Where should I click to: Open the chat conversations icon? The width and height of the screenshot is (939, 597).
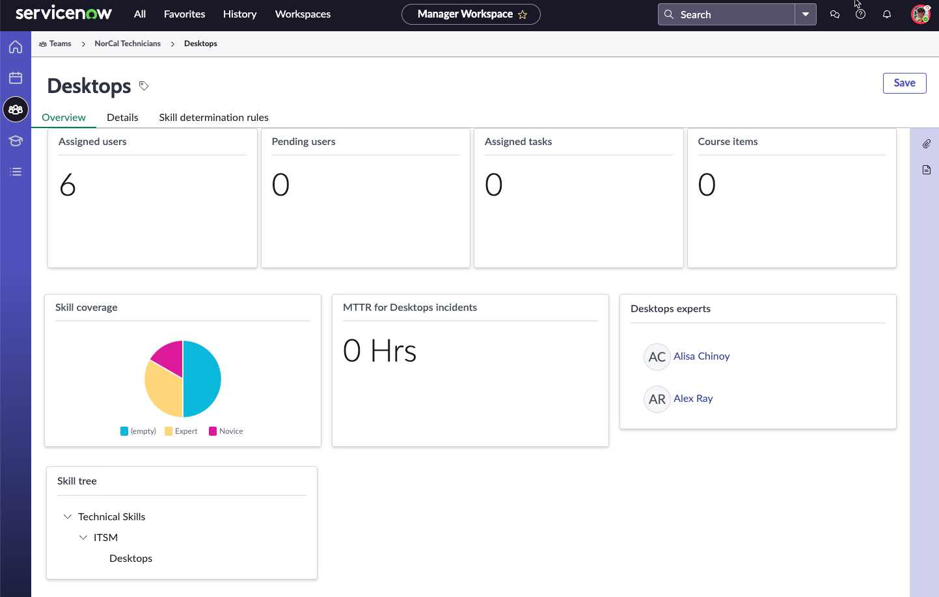point(835,14)
